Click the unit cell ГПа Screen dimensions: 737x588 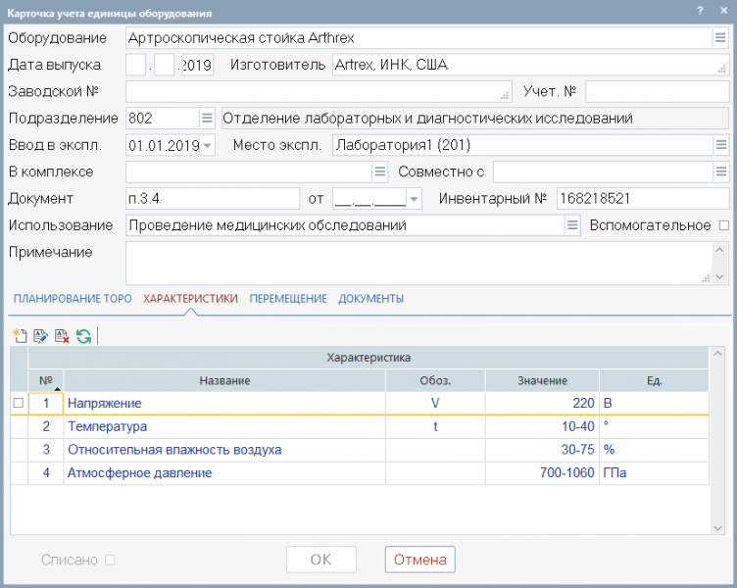click(x=655, y=472)
